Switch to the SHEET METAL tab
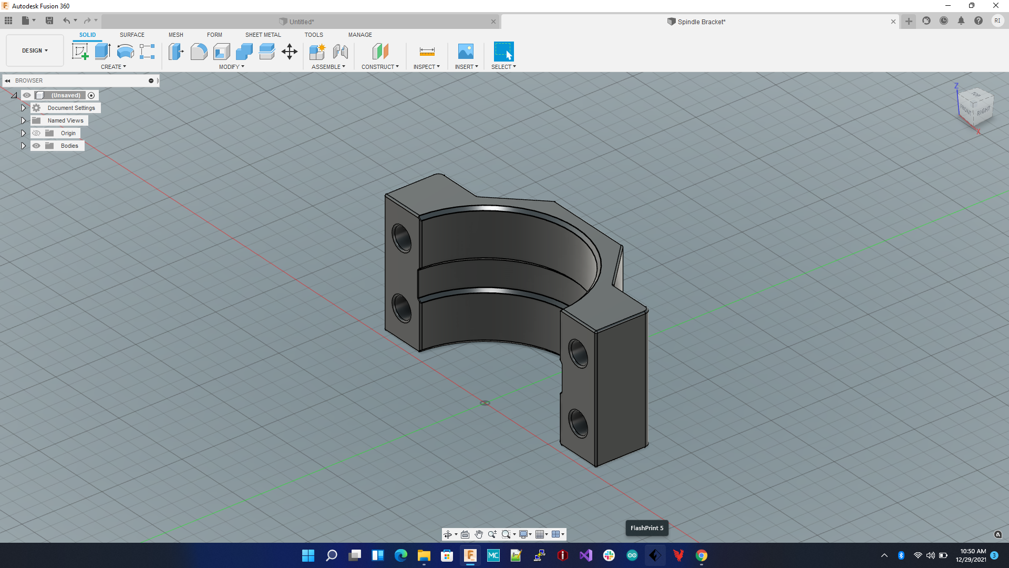1009x568 pixels. point(263,35)
